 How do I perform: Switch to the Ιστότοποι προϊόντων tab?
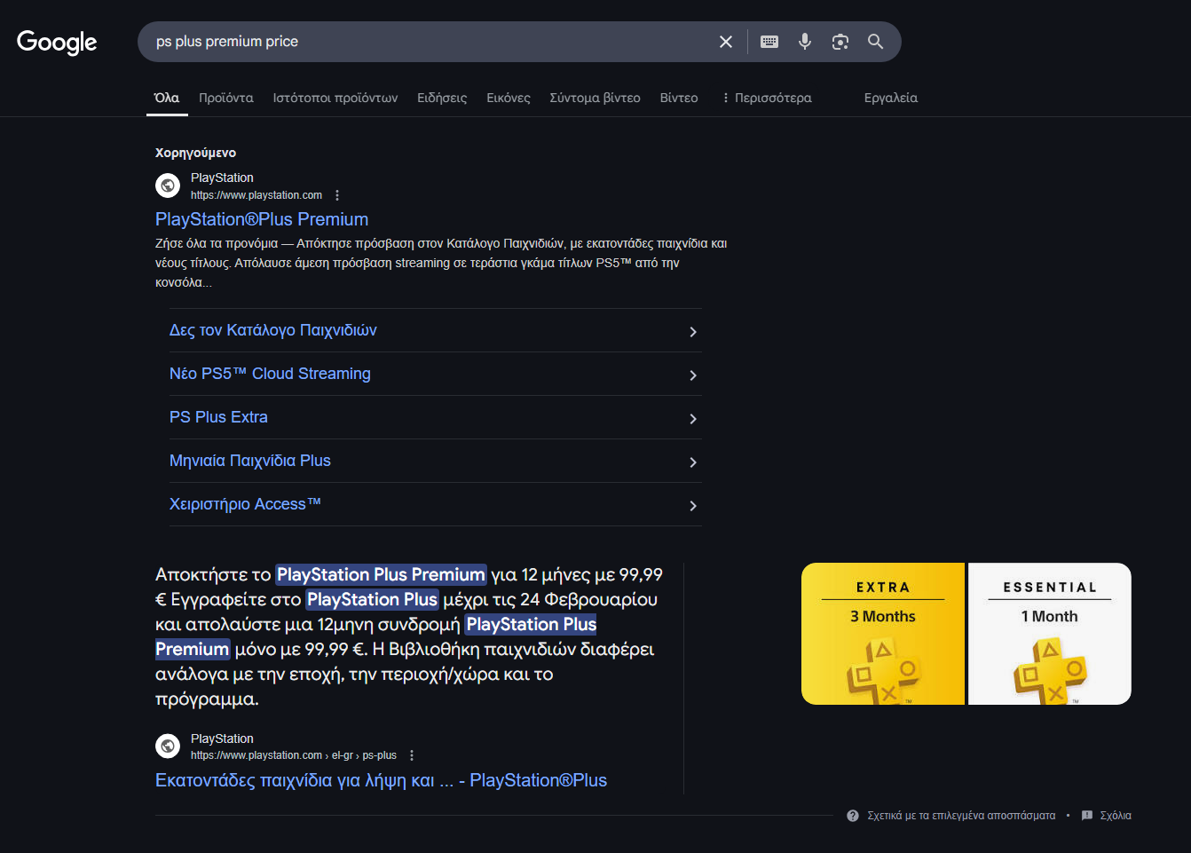[335, 98]
